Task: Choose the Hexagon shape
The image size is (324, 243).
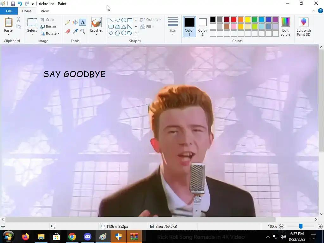Action: point(124,33)
